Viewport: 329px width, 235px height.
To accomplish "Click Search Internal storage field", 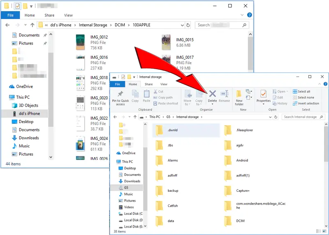I will (303, 117).
